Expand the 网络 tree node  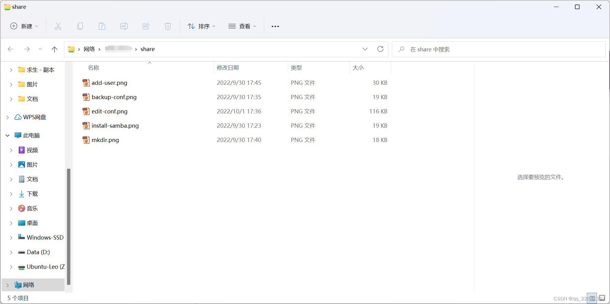pos(8,285)
